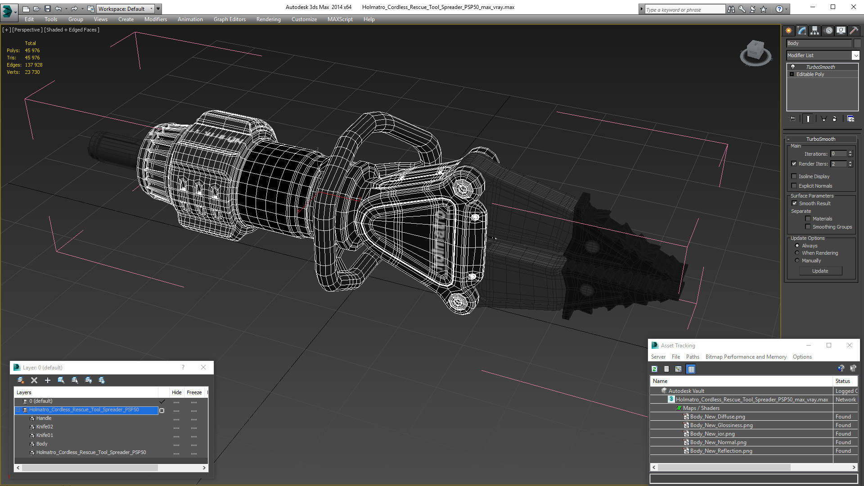Select Manually update option
864x486 pixels.
(797, 261)
